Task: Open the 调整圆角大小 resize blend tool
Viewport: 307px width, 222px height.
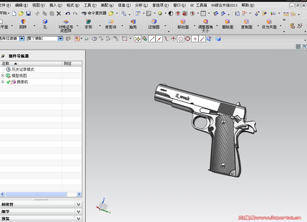Action: coord(205,26)
